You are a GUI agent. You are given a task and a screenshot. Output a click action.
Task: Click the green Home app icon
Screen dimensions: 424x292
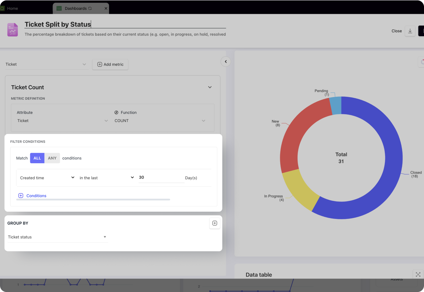click(3, 8)
